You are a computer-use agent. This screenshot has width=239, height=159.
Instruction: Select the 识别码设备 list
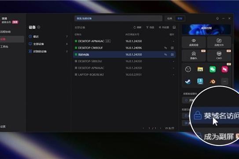(48, 51)
